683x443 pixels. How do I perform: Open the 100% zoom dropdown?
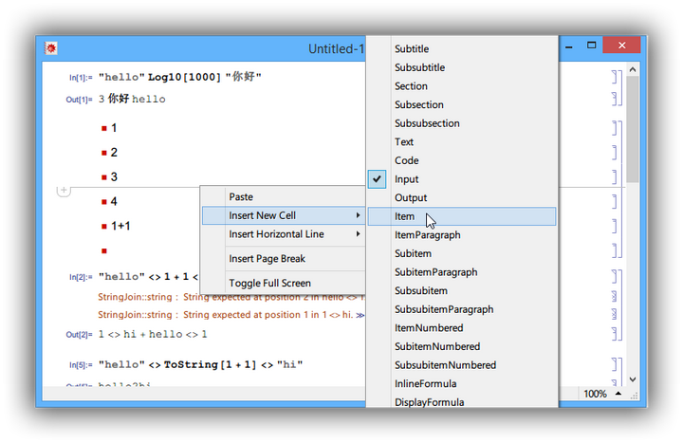600,394
